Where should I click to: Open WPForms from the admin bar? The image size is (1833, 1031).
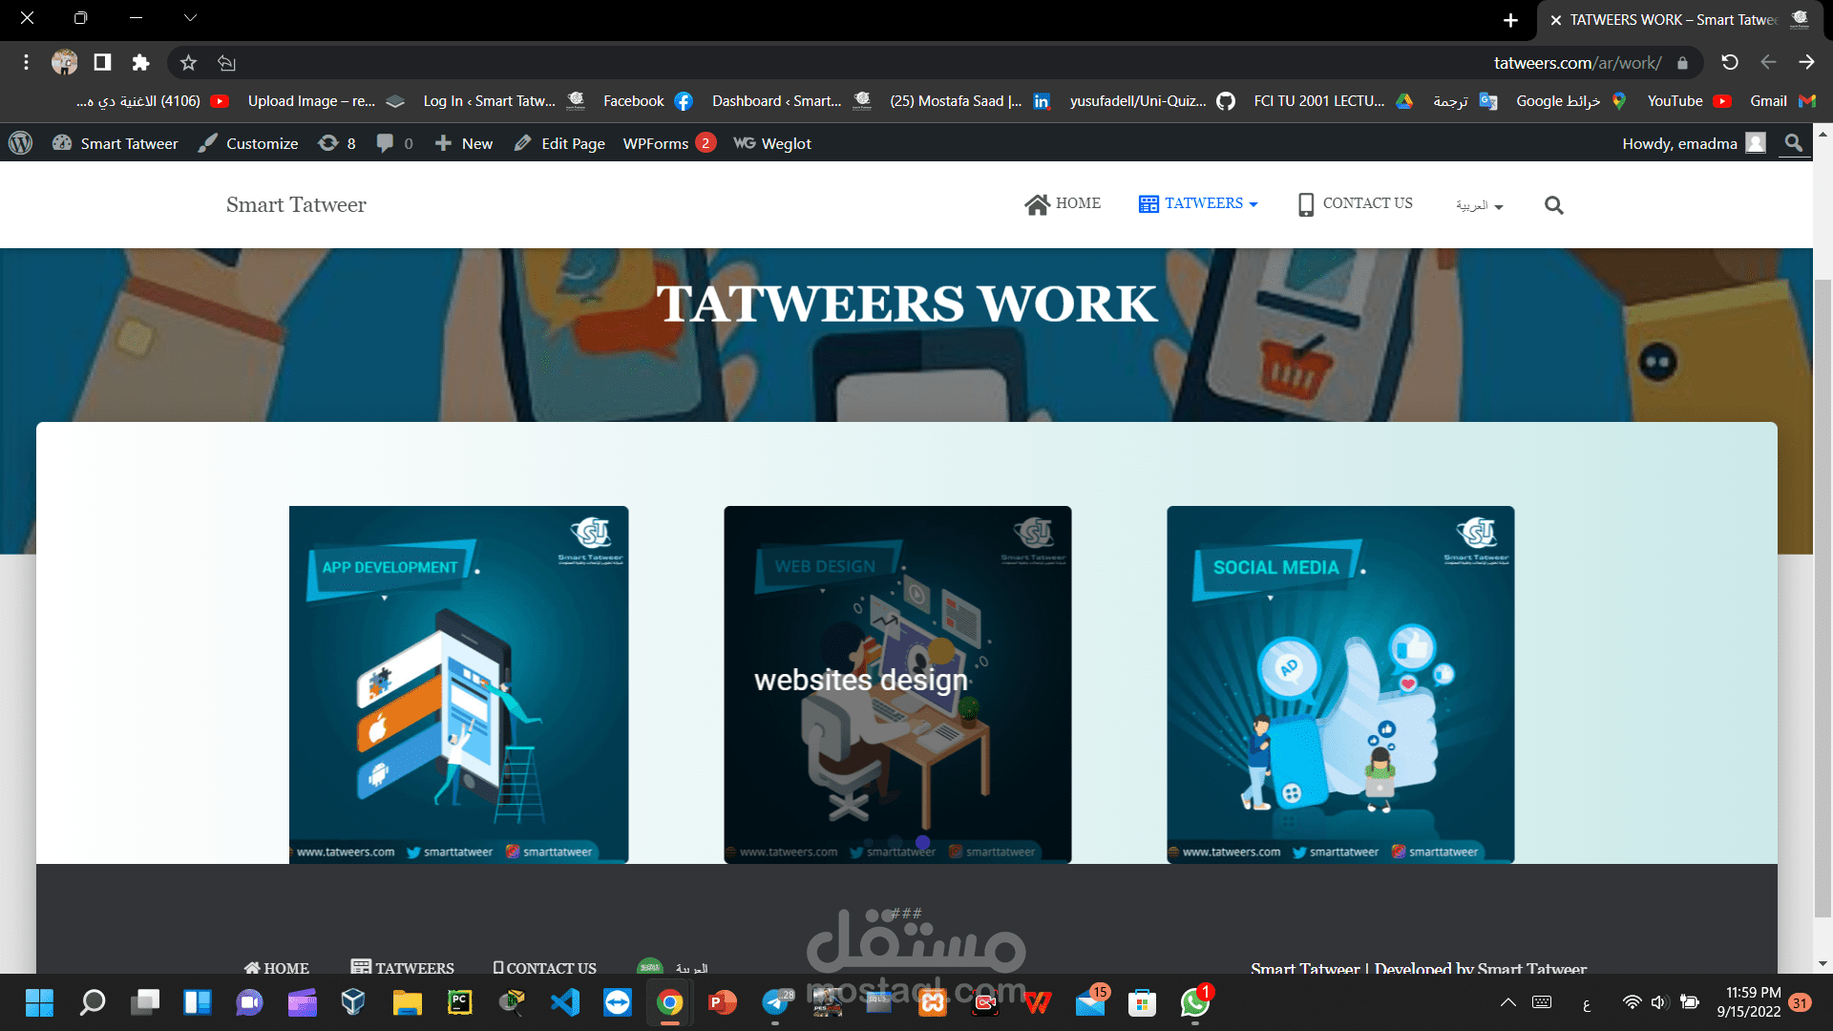click(668, 143)
